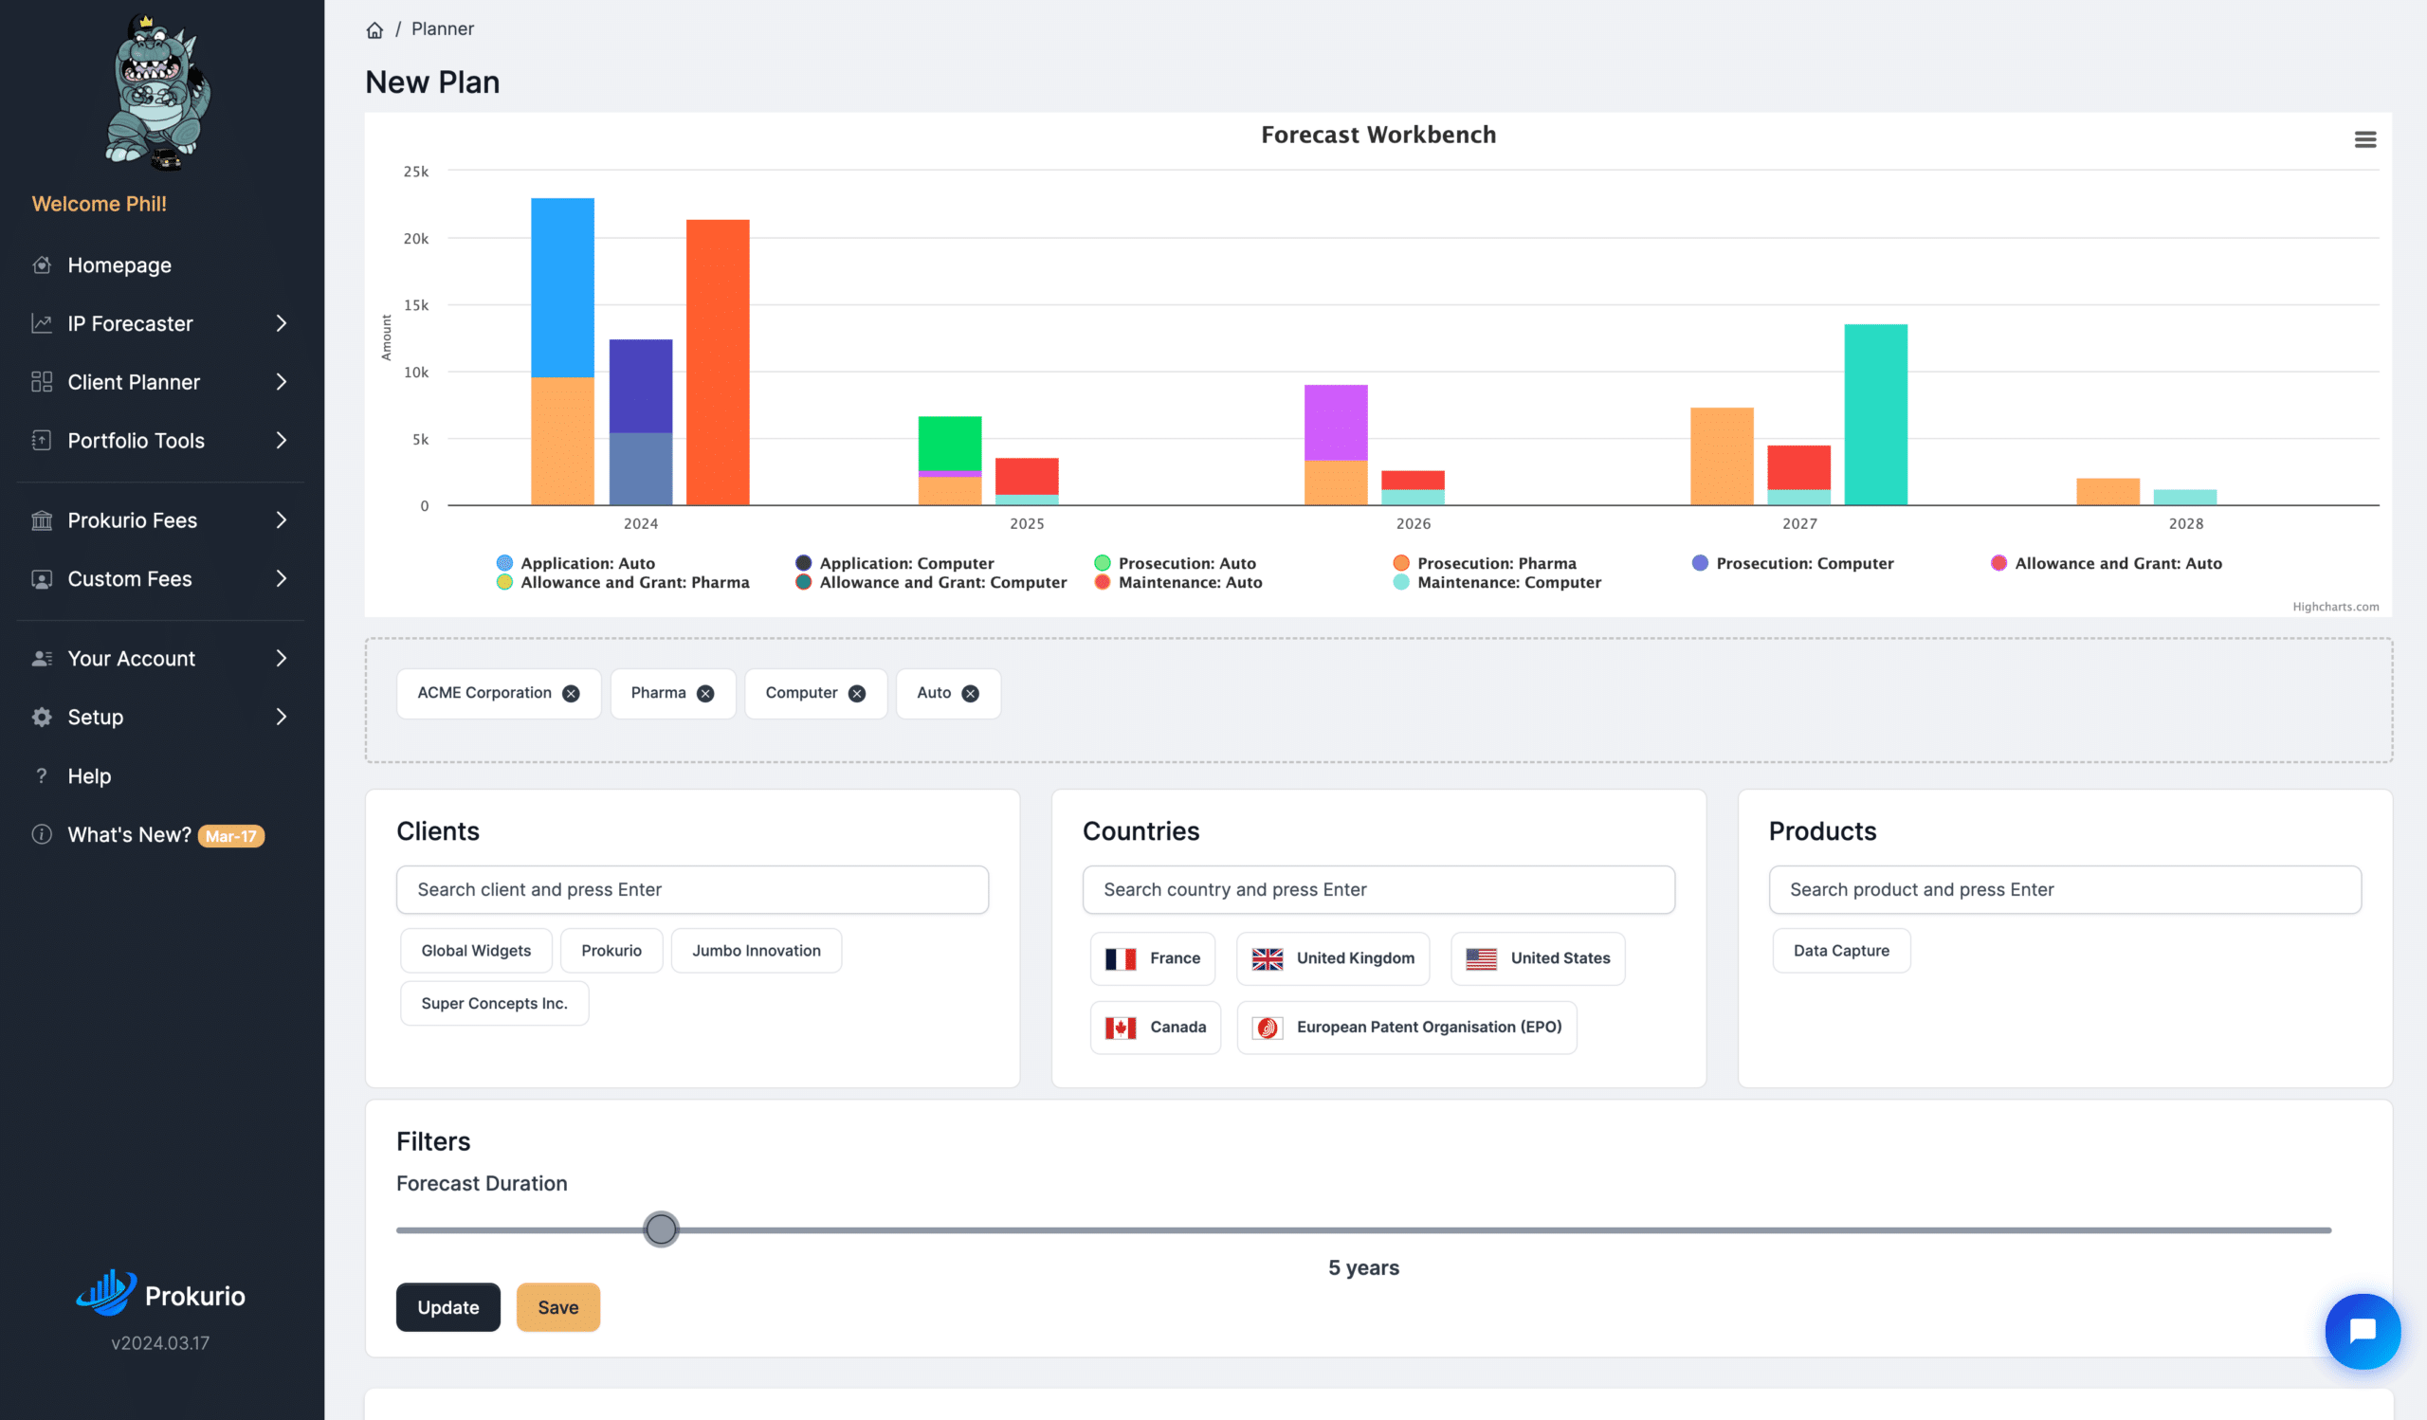Click the Client Planner grid icon

[42, 382]
